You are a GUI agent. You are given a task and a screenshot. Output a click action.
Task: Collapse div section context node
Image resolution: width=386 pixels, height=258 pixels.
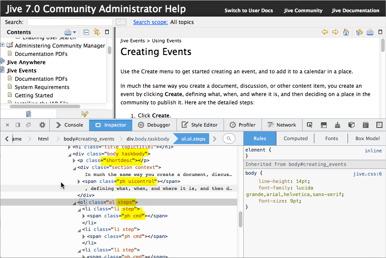(x=74, y=169)
